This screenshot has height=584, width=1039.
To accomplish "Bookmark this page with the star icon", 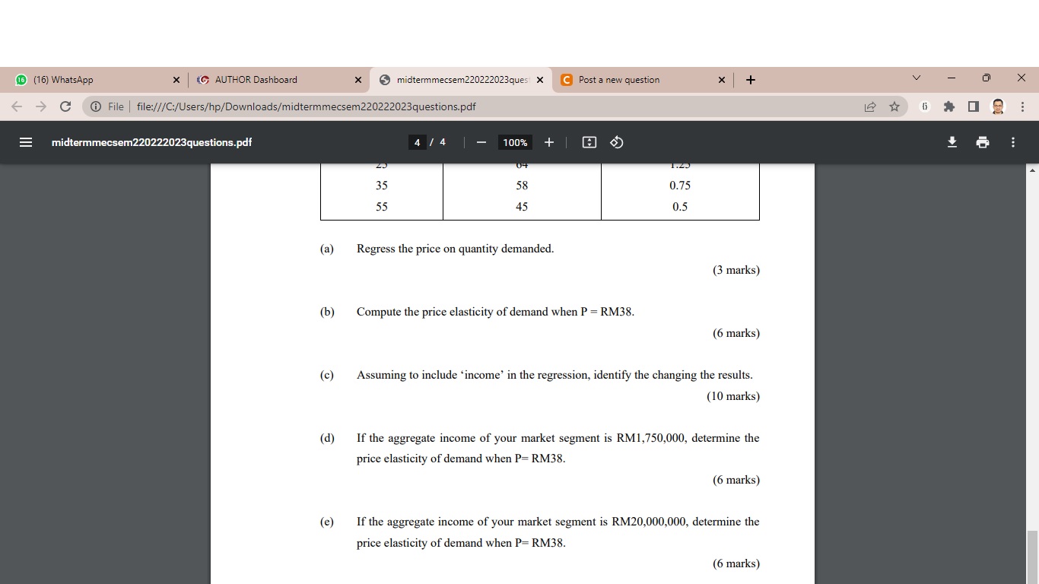I will [894, 106].
